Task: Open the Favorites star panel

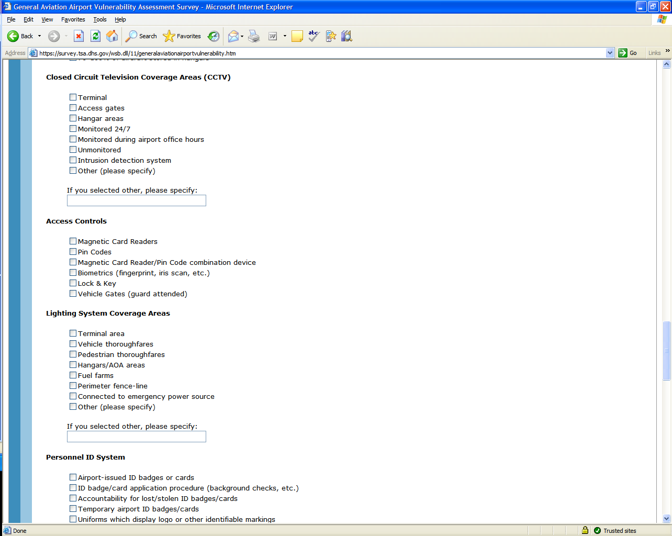Action: pos(182,36)
